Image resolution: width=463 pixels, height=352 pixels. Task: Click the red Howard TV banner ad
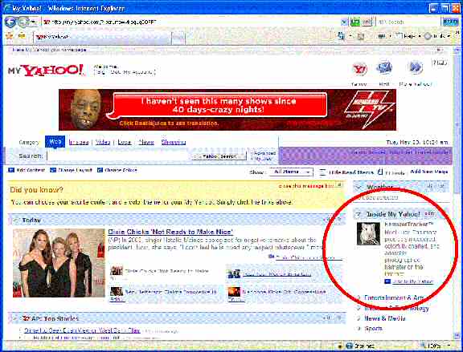click(x=227, y=110)
